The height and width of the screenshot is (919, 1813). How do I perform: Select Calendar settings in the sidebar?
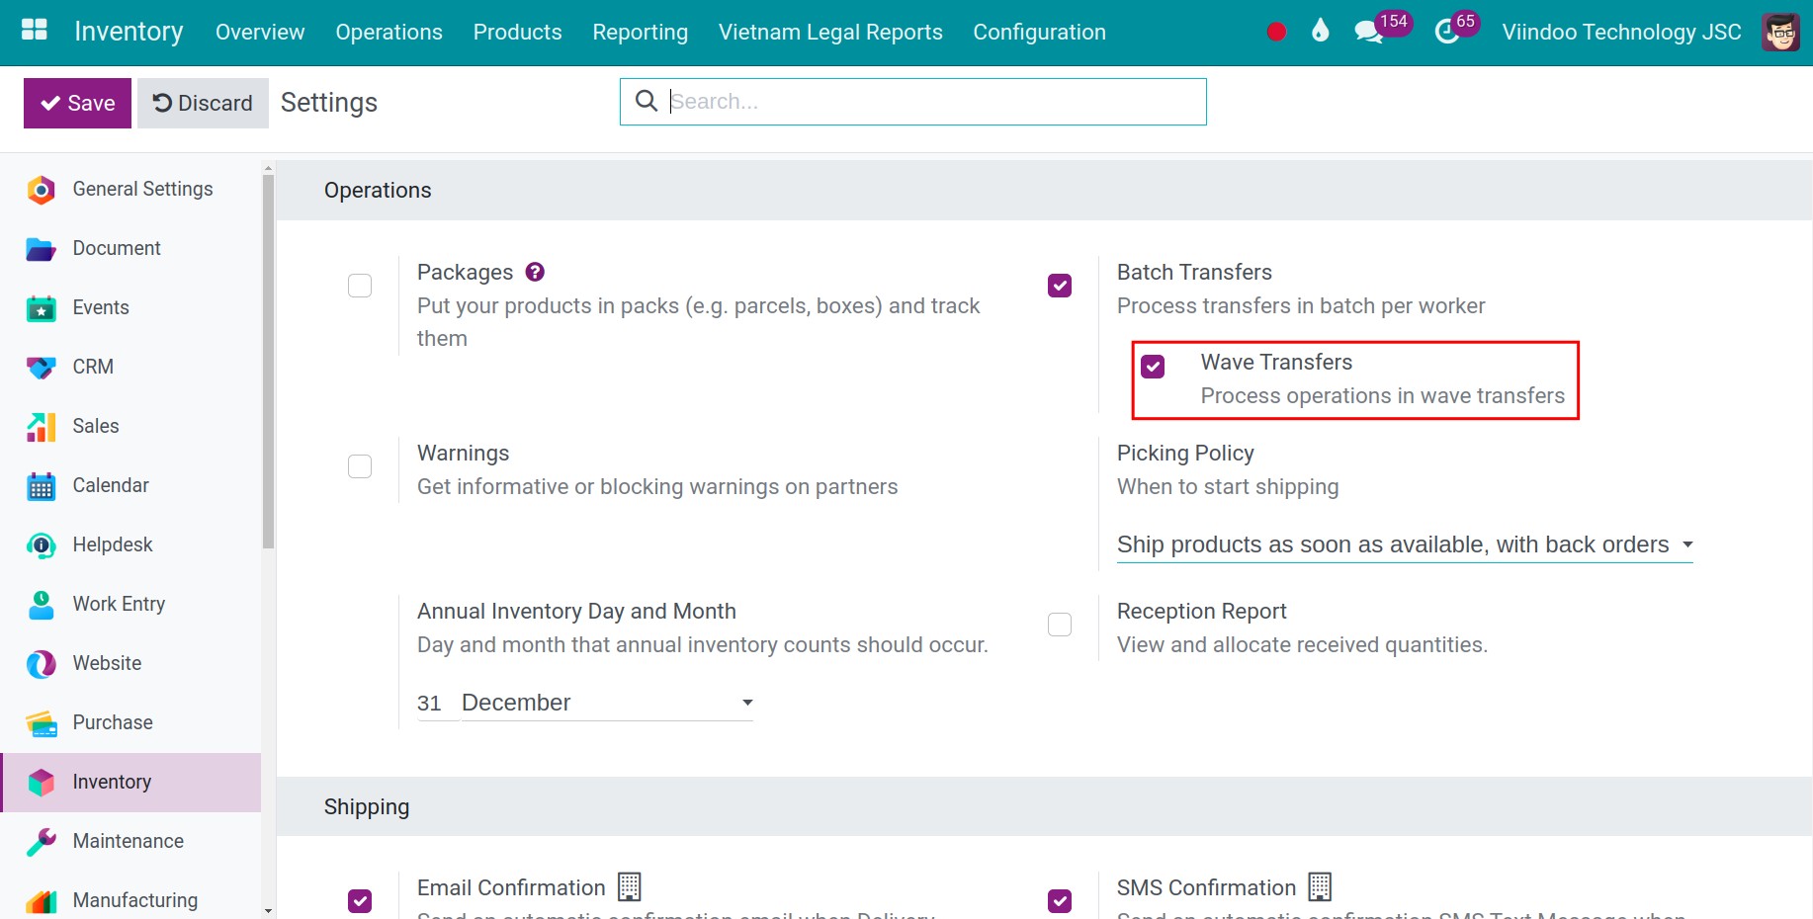(130, 485)
